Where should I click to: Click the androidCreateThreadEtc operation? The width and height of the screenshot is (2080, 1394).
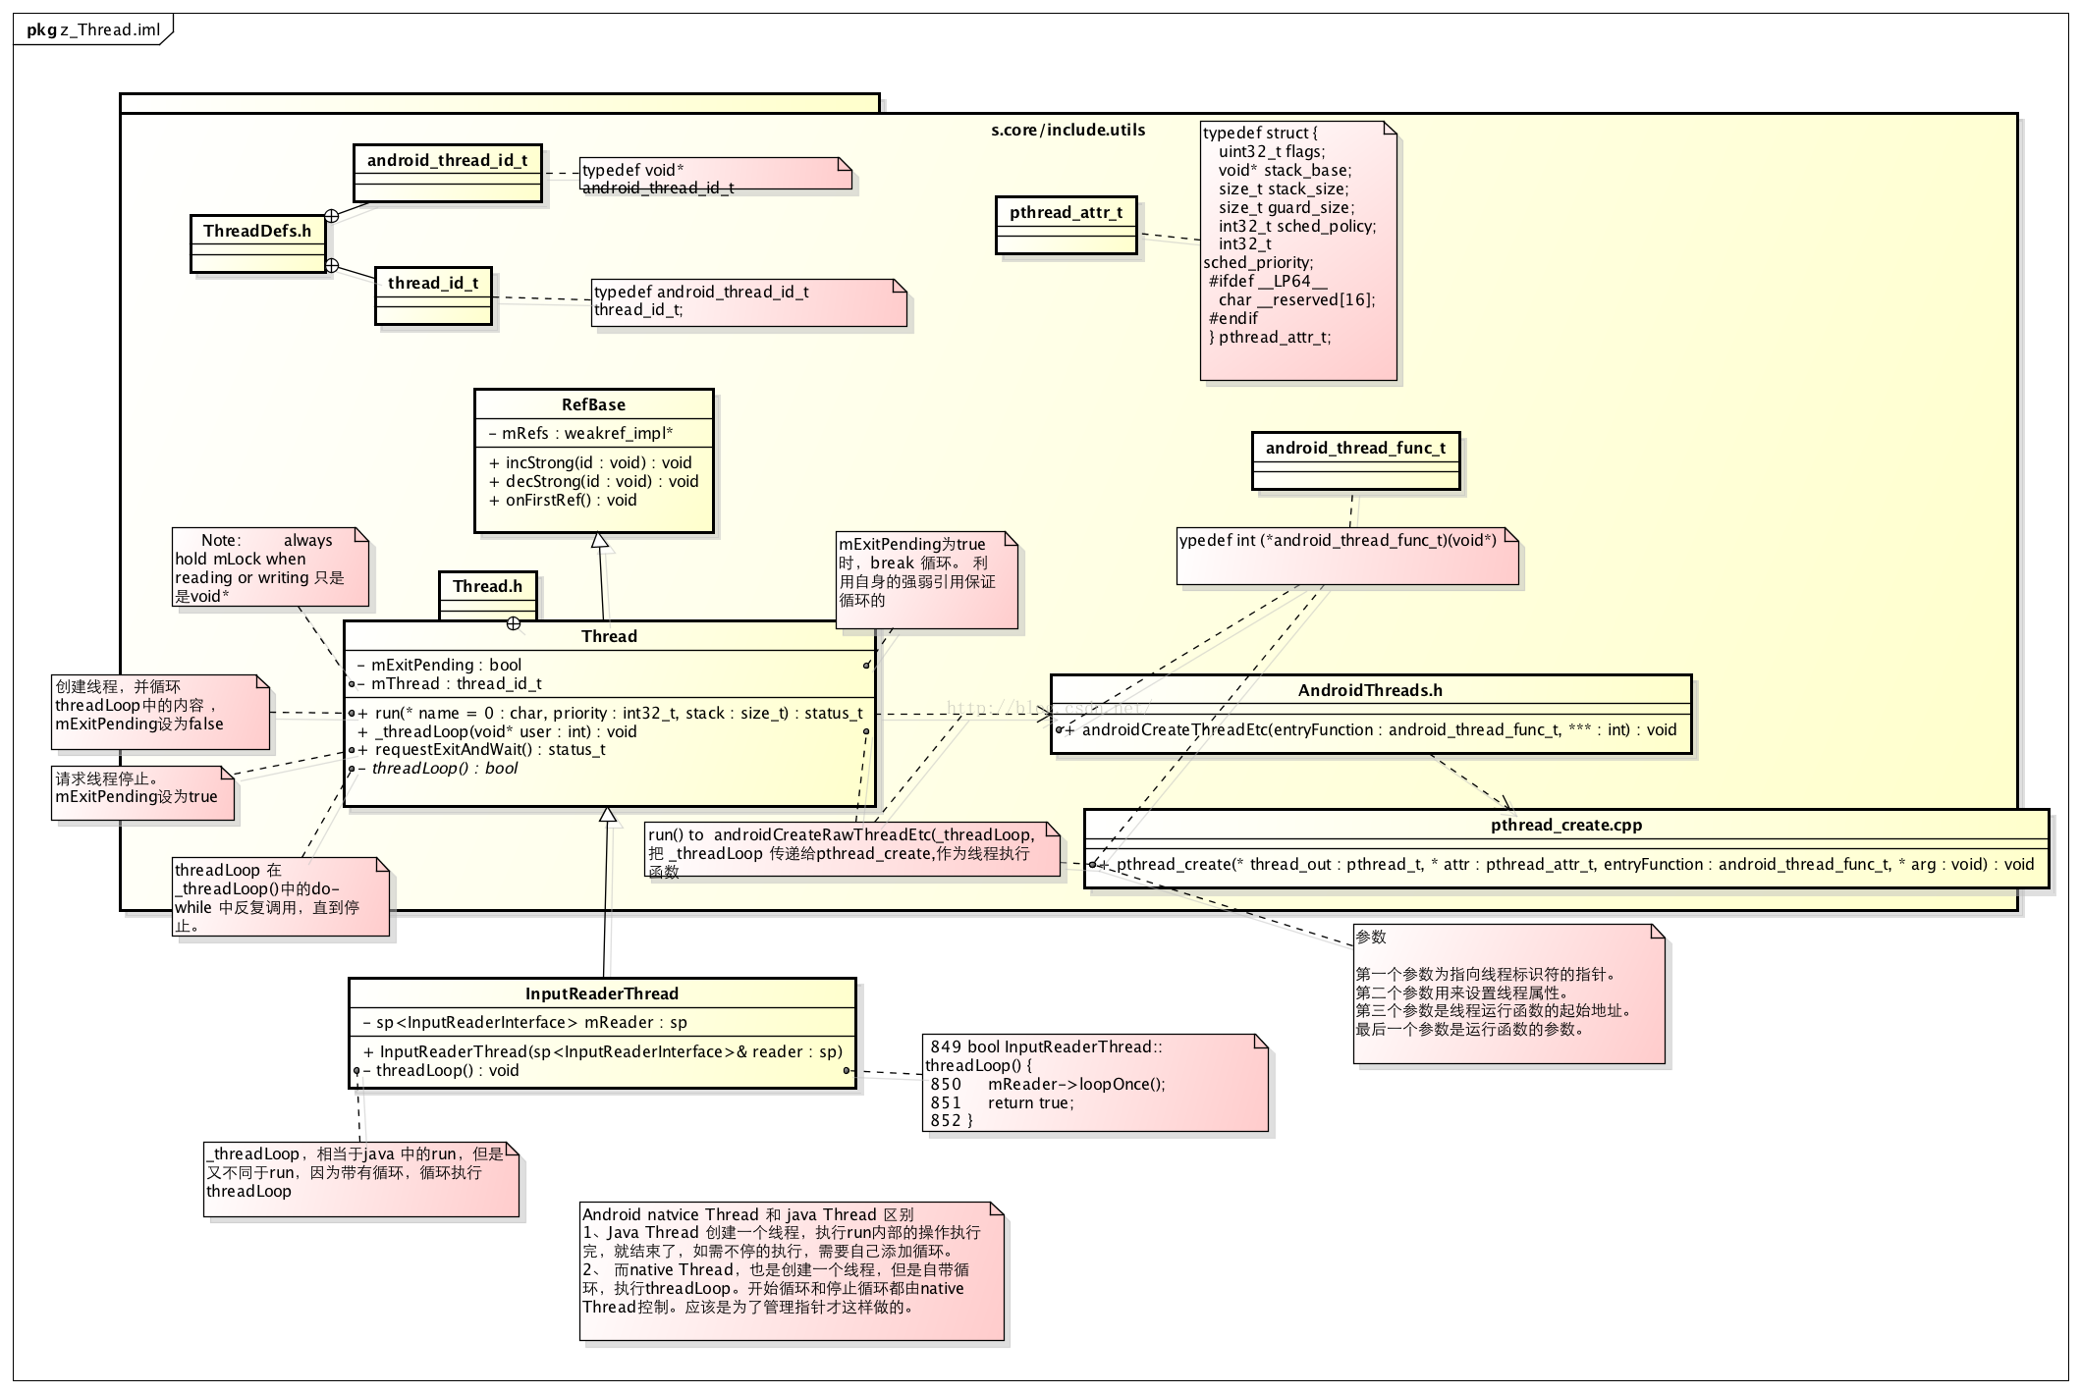(x=1371, y=729)
